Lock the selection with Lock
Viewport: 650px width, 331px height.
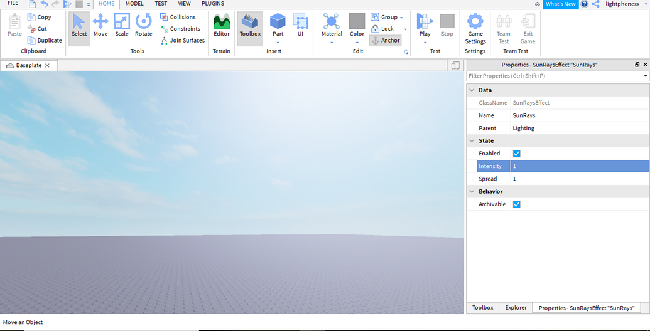click(382, 29)
